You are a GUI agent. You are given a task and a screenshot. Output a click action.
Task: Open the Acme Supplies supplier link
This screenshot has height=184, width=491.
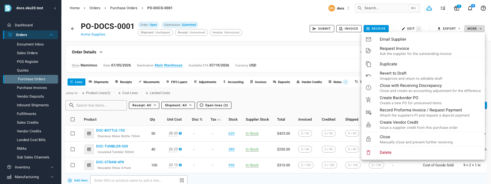93,34
